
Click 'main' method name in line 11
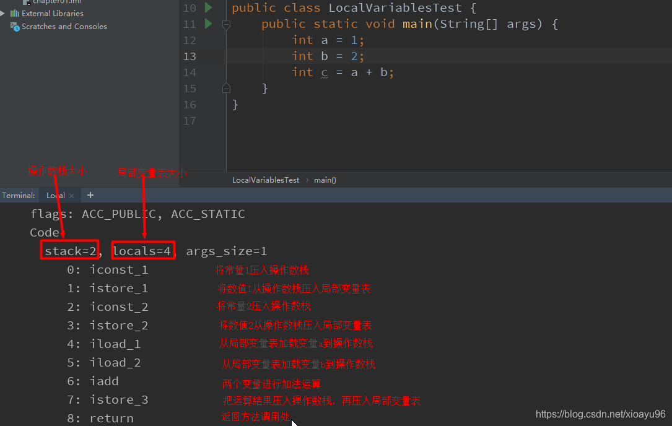417,24
